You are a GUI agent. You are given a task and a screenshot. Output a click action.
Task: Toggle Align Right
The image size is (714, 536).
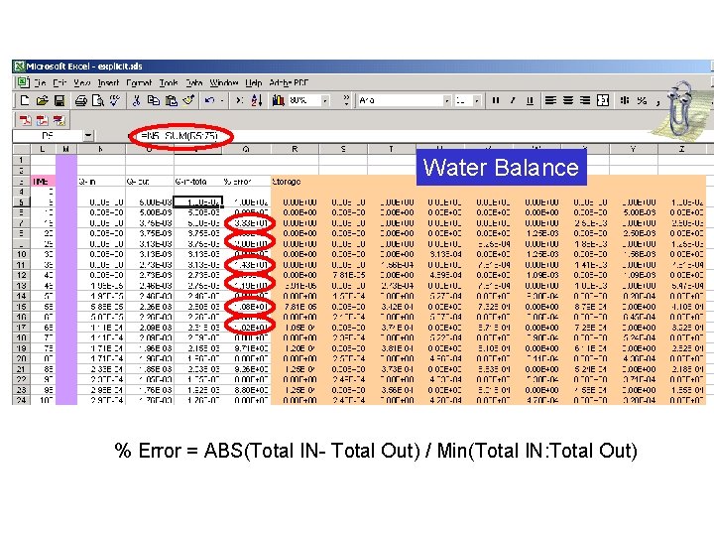[585, 100]
